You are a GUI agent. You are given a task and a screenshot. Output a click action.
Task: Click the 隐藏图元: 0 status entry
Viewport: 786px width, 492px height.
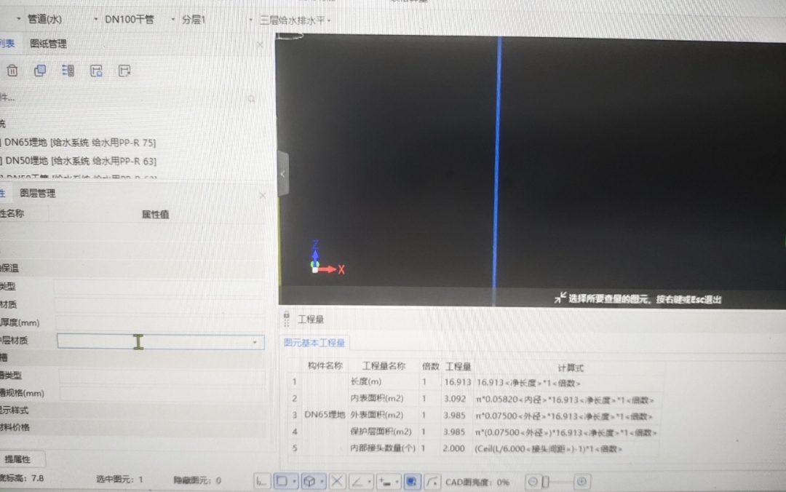click(x=197, y=480)
